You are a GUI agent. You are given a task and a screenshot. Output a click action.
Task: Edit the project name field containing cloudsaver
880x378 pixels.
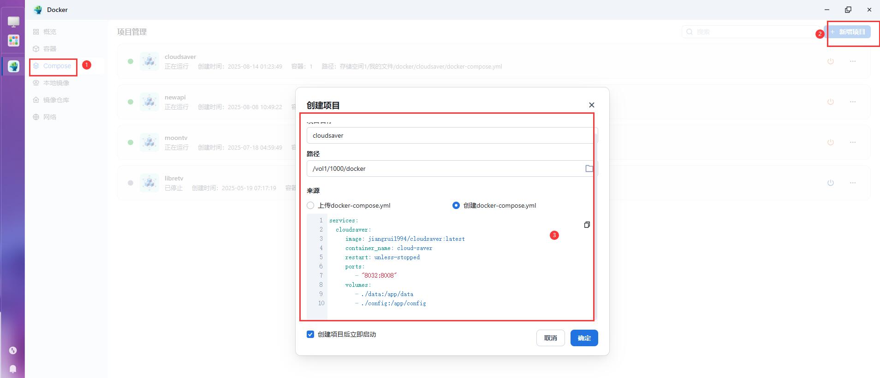click(x=452, y=135)
